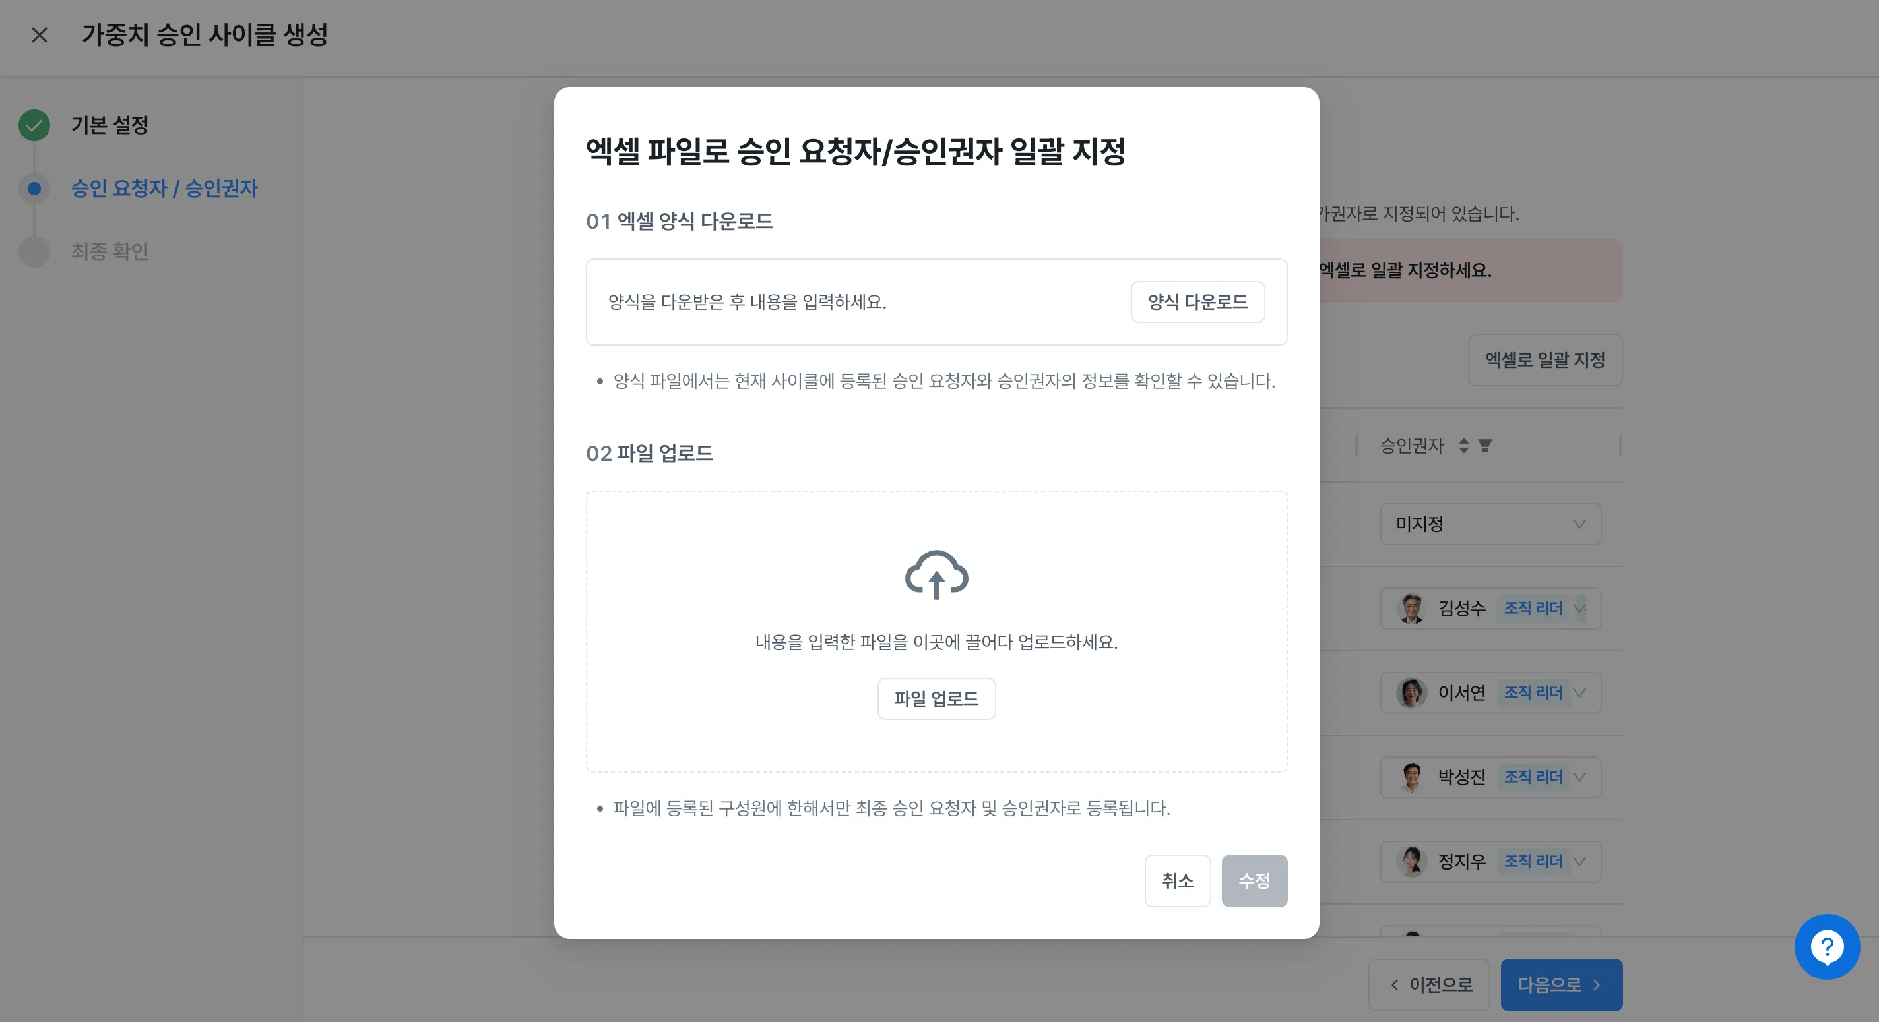Viewport: 1879px width, 1022px height.
Task: Click the 양식 다운로드 button
Action: pos(1197,302)
